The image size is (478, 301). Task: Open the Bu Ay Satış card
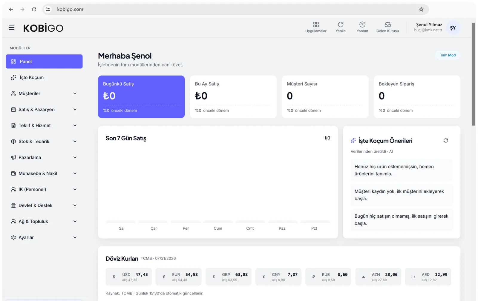(x=233, y=97)
